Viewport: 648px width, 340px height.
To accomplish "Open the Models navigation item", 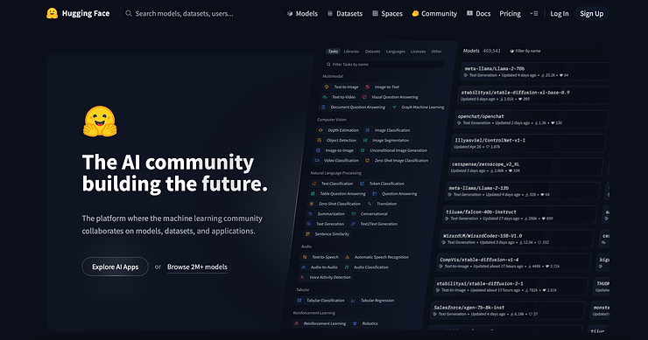I will tap(302, 14).
